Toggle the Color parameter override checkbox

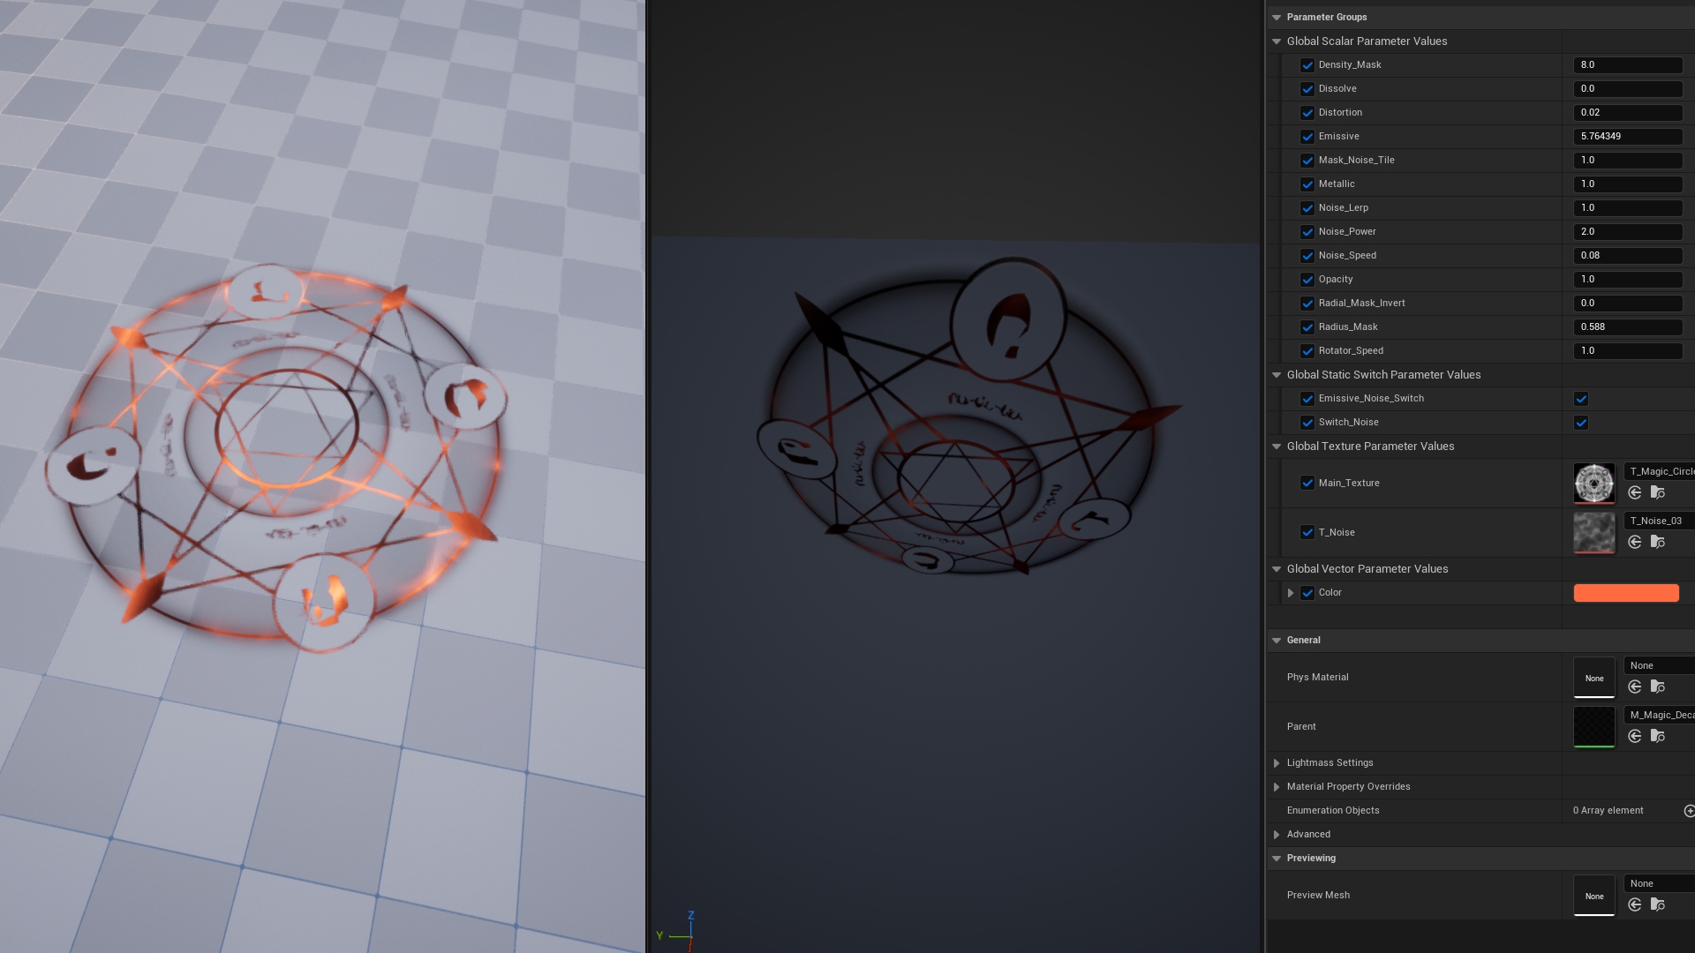[1307, 593]
